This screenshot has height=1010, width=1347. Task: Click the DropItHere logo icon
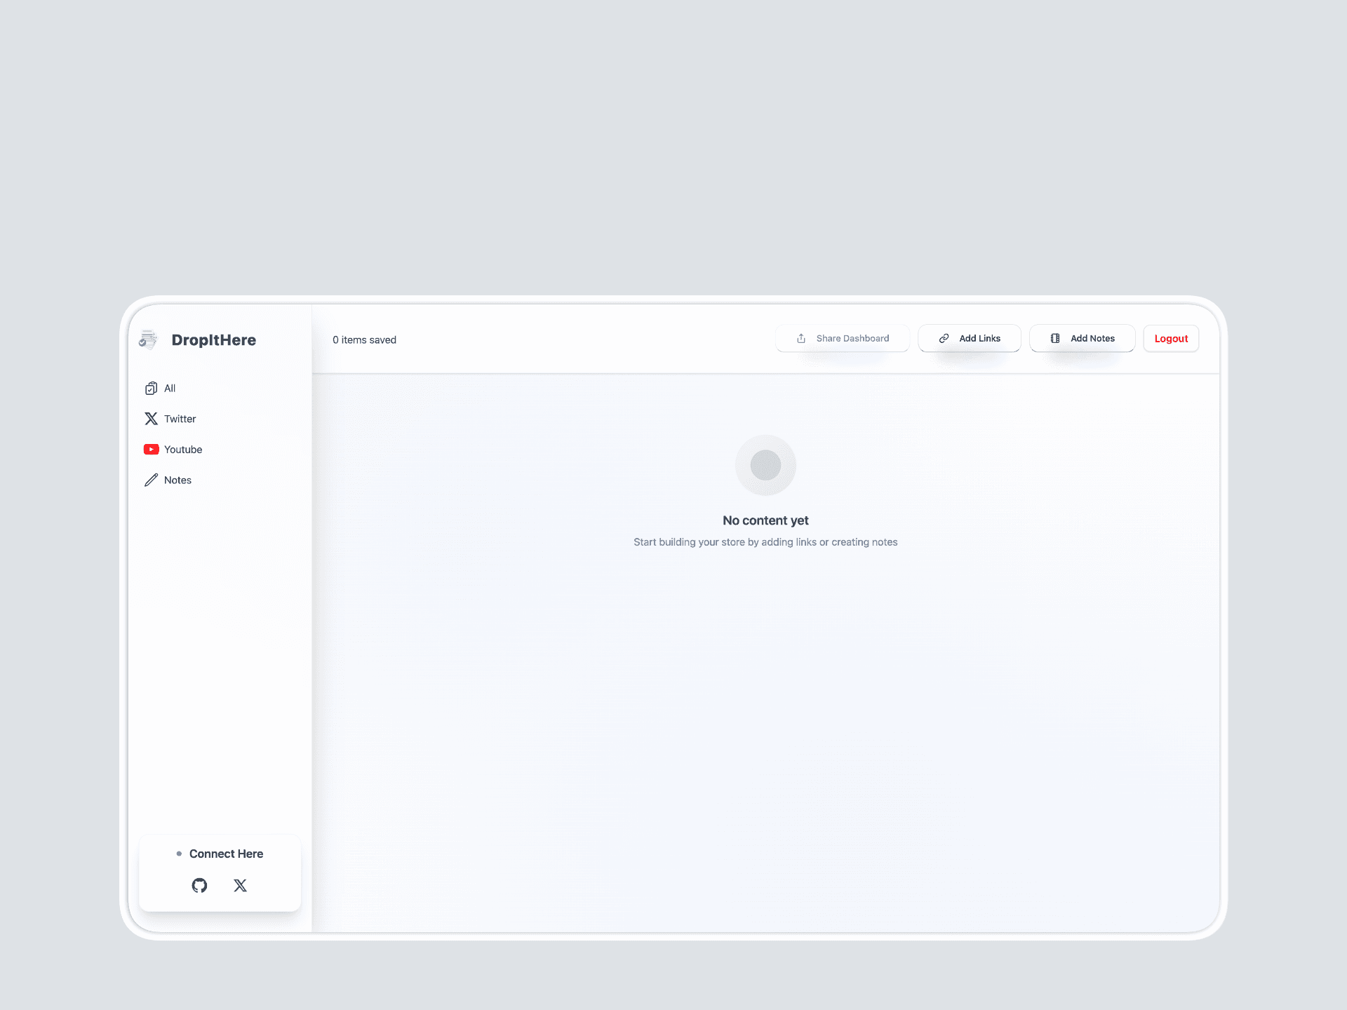[x=148, y=339]
